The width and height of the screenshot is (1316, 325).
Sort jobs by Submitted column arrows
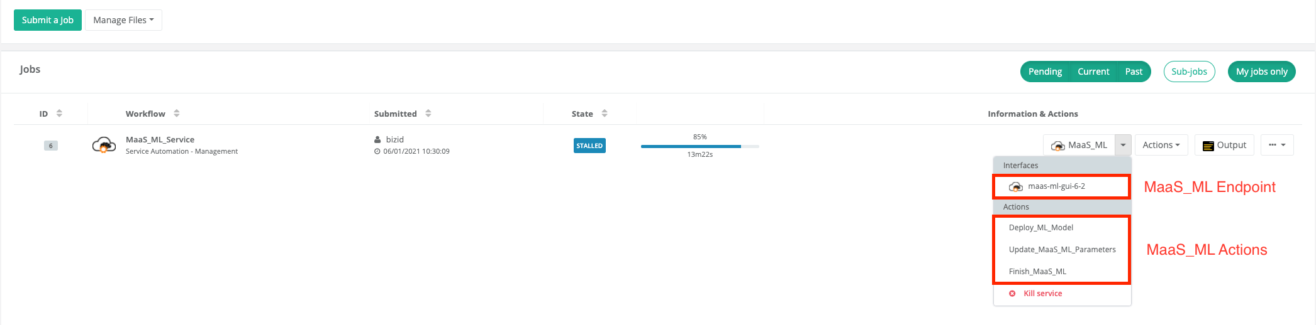pyautogui.click(x=428, y=114)
